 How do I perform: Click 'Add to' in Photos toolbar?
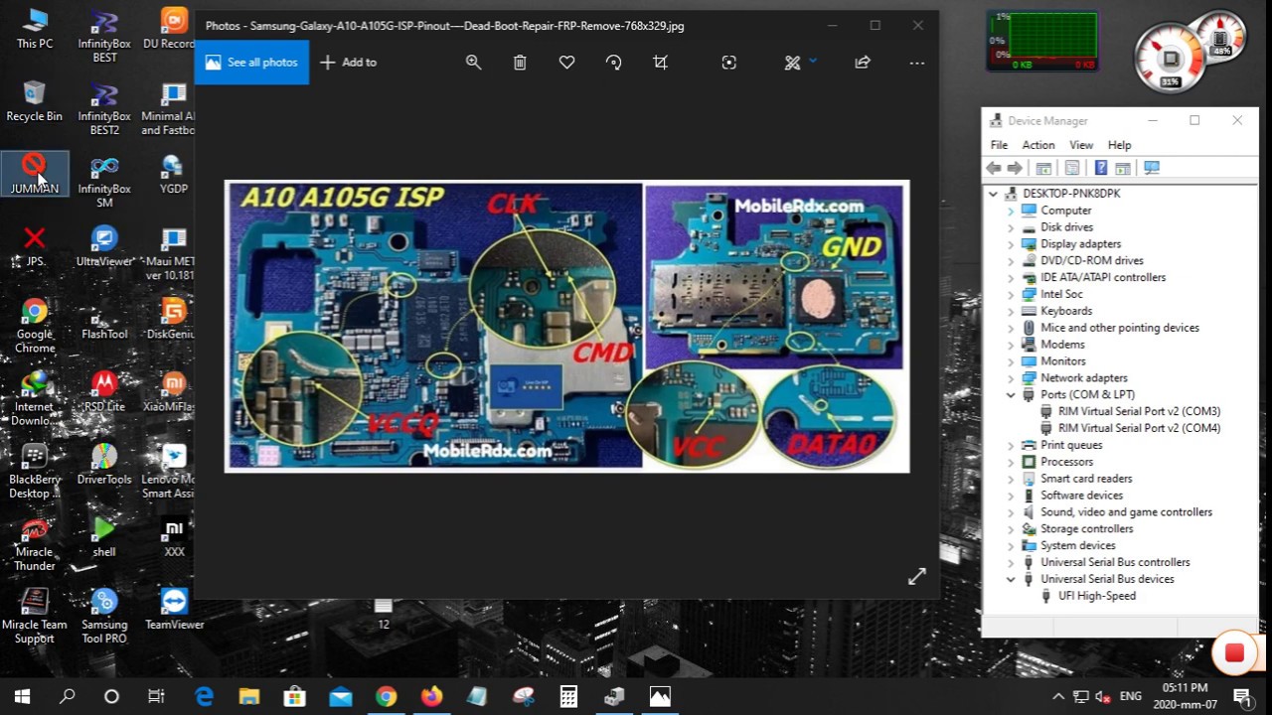(349, 63)
